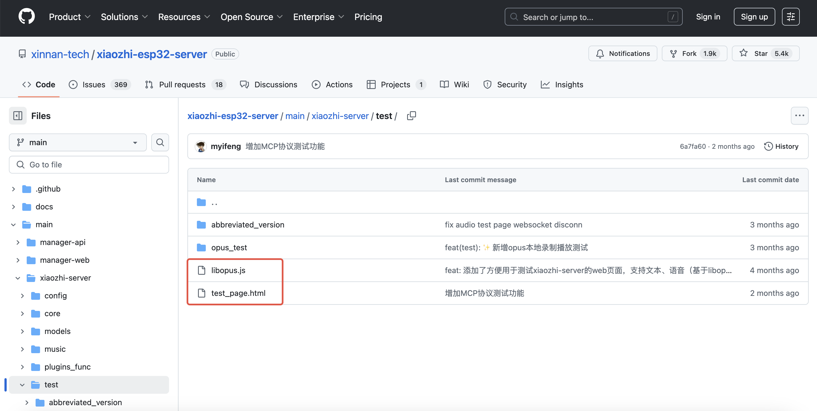Viewport: 817px width, 411px height.
Task: Click the Notifications bell button
Action: tap(623, 54)
